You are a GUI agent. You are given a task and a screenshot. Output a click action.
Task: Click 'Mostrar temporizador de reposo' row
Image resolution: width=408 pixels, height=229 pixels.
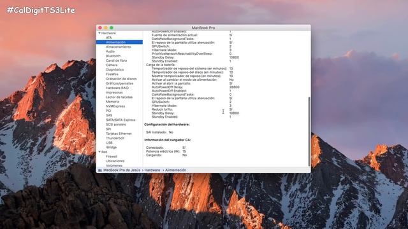(193, 76)
